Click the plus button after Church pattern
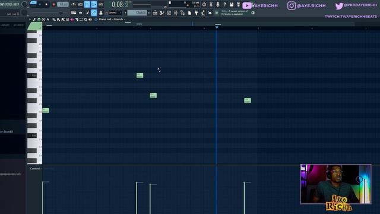 point(149,12)
